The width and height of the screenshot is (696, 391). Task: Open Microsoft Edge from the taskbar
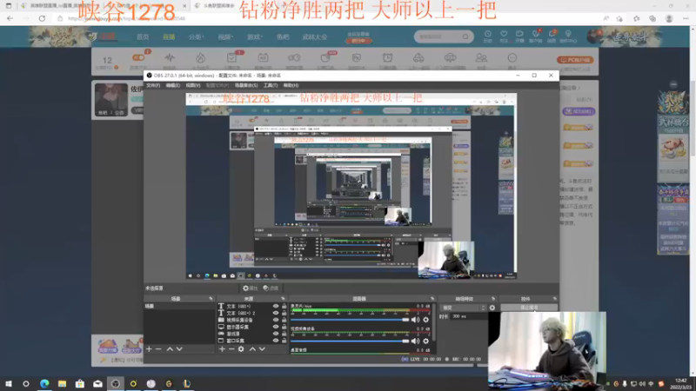click(44, 383)
